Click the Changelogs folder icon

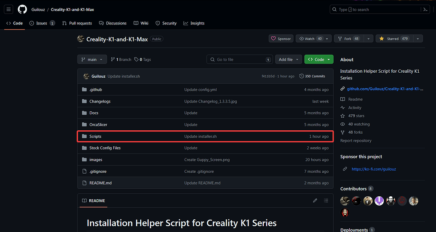(85, 101)
